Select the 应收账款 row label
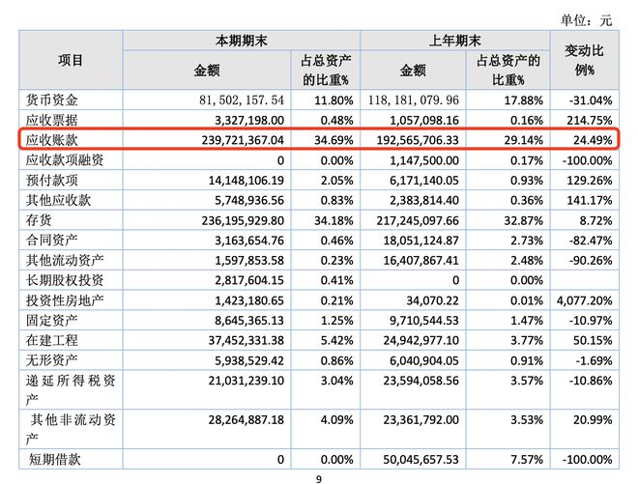The width and height of the screenshot is (638, 484). pyautogui.click(x=51, y=140)
